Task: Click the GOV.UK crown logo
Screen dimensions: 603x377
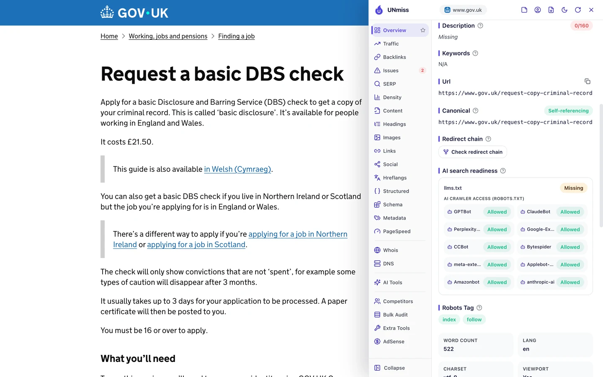Action: tap(107, 12)
